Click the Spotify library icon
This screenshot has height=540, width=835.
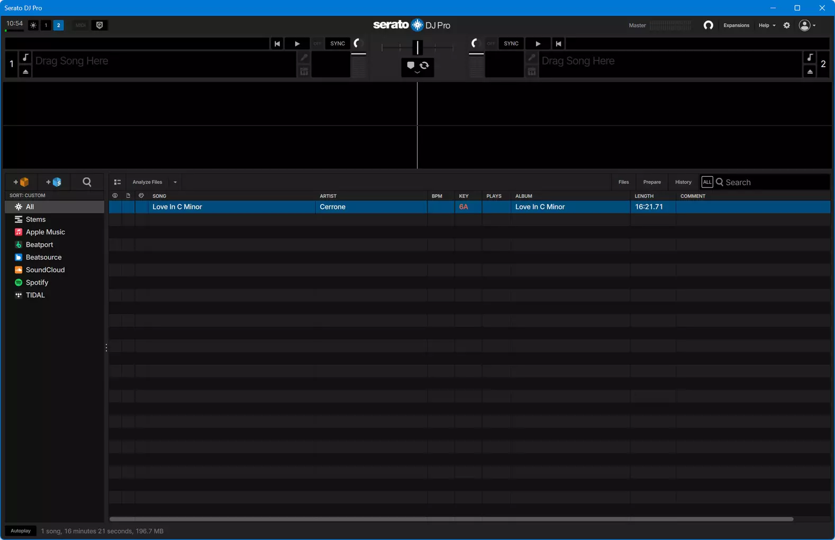coord(19,283)
